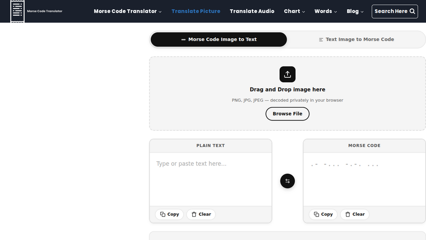
Task: Click the trash icon under Plain Text
Action: point(194,214)
